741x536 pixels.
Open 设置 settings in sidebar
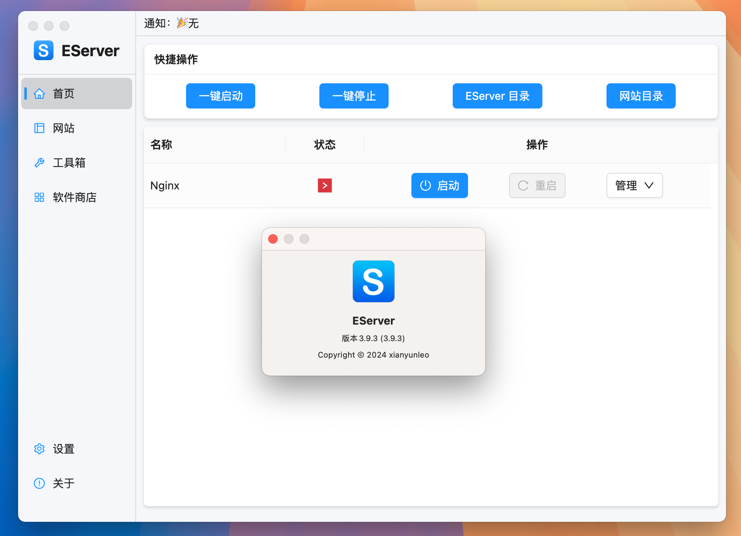pos(77,449)
